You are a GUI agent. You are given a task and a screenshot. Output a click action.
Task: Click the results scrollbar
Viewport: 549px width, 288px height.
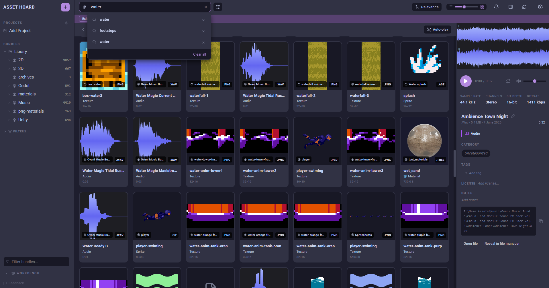click(x=454, y=163)
